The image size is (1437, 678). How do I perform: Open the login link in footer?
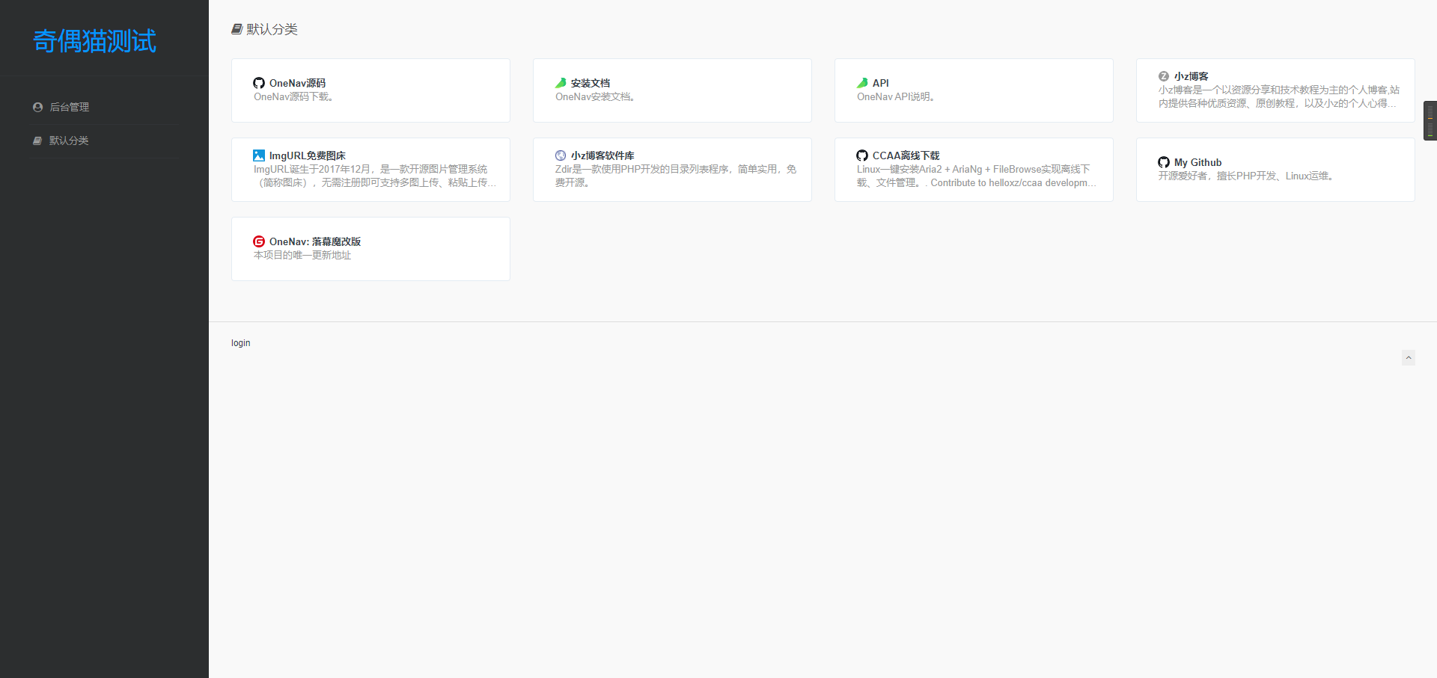(241, 343)
